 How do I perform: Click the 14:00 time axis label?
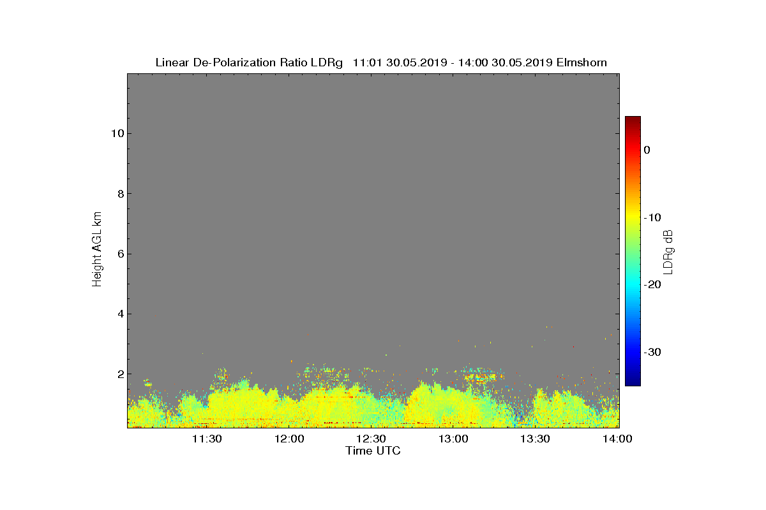tap(617, 439)
